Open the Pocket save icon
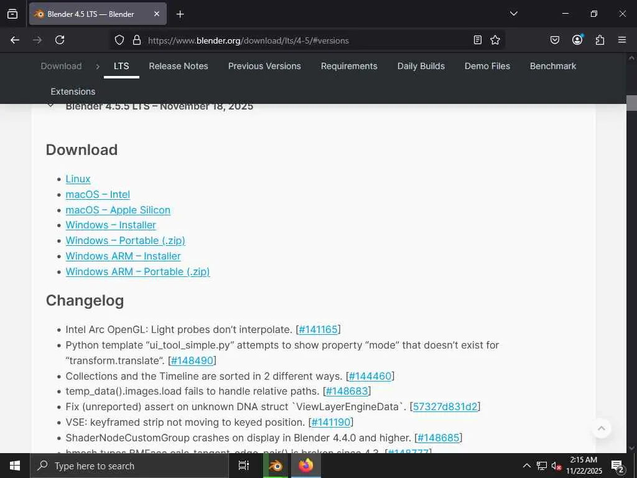Screen dimensions: 637x478 [554, 40]
